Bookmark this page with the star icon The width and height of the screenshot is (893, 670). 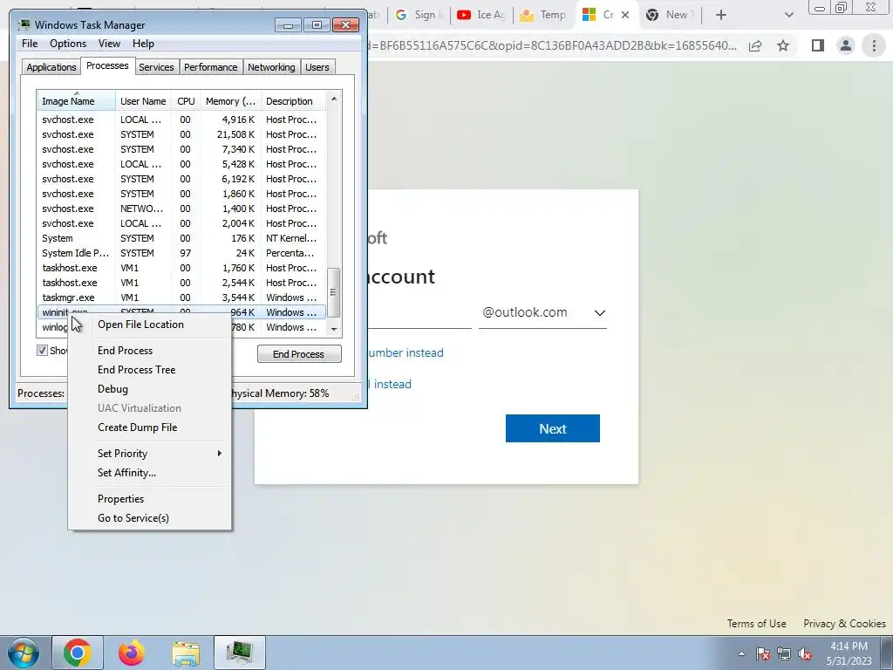pos(783,45)
